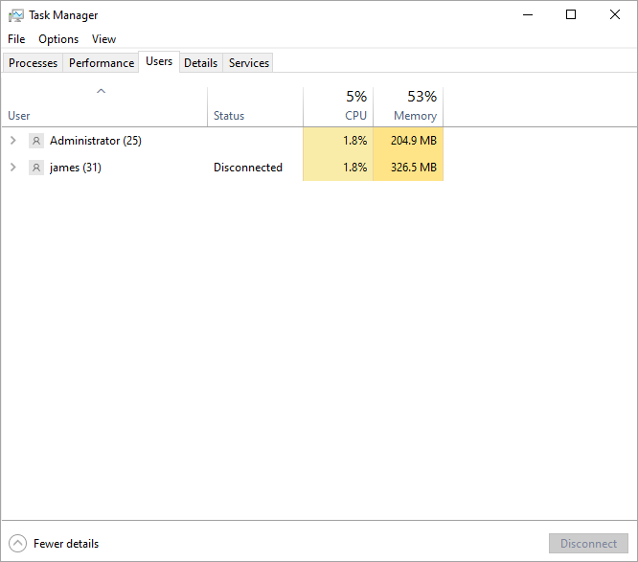Switch to the Details tab
Screen dimensions: 638x562
(x=200, y=63)
